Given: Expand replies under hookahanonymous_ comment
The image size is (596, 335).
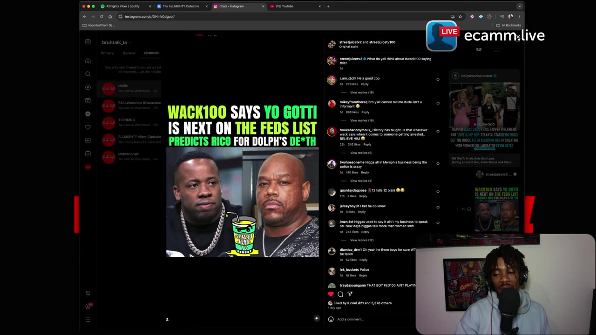Looking at the screenshot, I should click(361, 153).
